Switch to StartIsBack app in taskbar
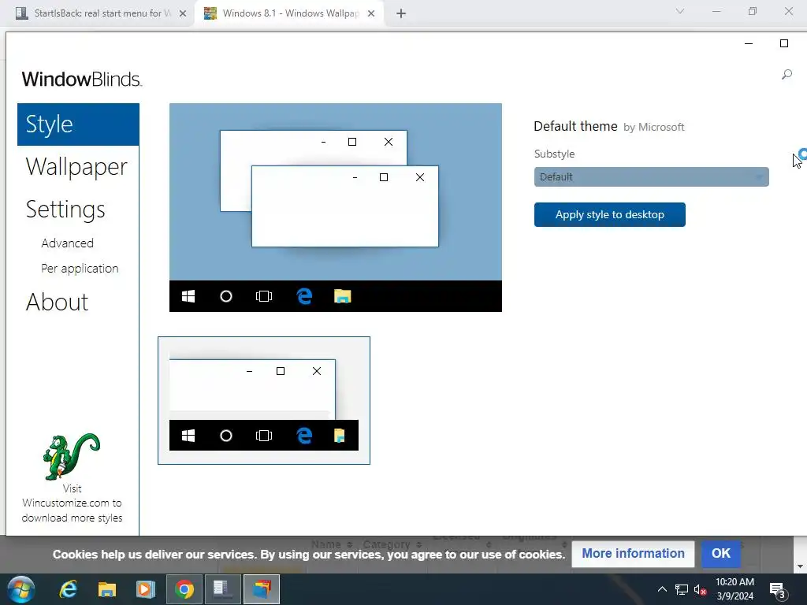Screen dimensions: 807x605 tap(223, 589)
